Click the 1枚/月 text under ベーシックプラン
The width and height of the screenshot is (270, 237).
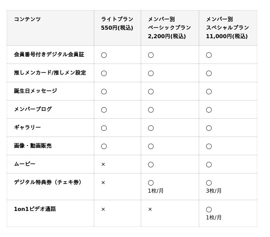point(156,191)
